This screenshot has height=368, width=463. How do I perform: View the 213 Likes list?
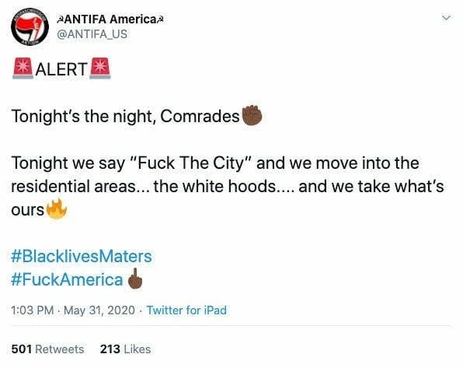125,349
